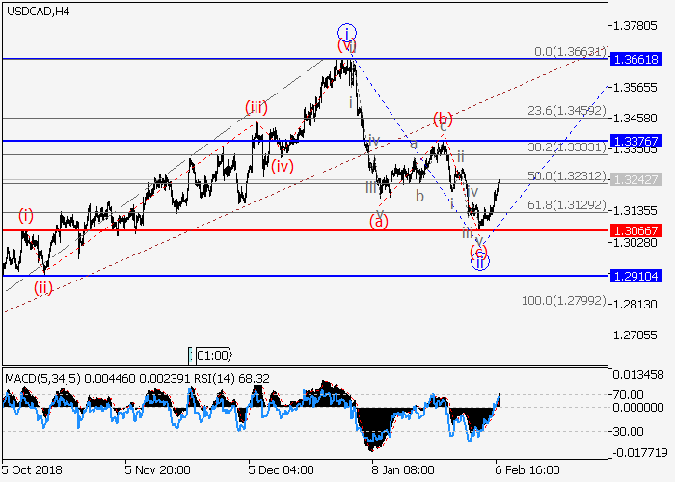Click the 1.29104 blue price level tag
The height and width of the screenshot is (482, 675).
tap(636, 275)
